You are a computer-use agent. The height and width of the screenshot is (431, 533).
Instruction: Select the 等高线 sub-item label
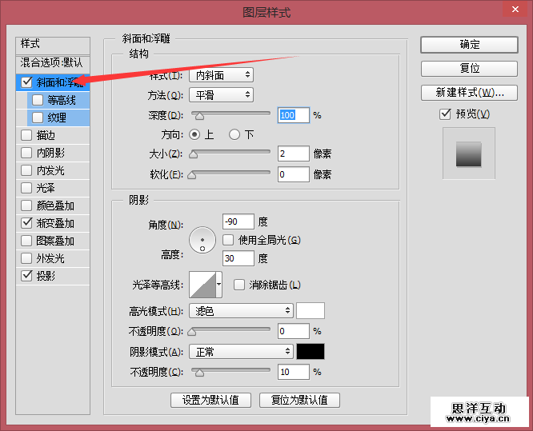click(62, 100)
